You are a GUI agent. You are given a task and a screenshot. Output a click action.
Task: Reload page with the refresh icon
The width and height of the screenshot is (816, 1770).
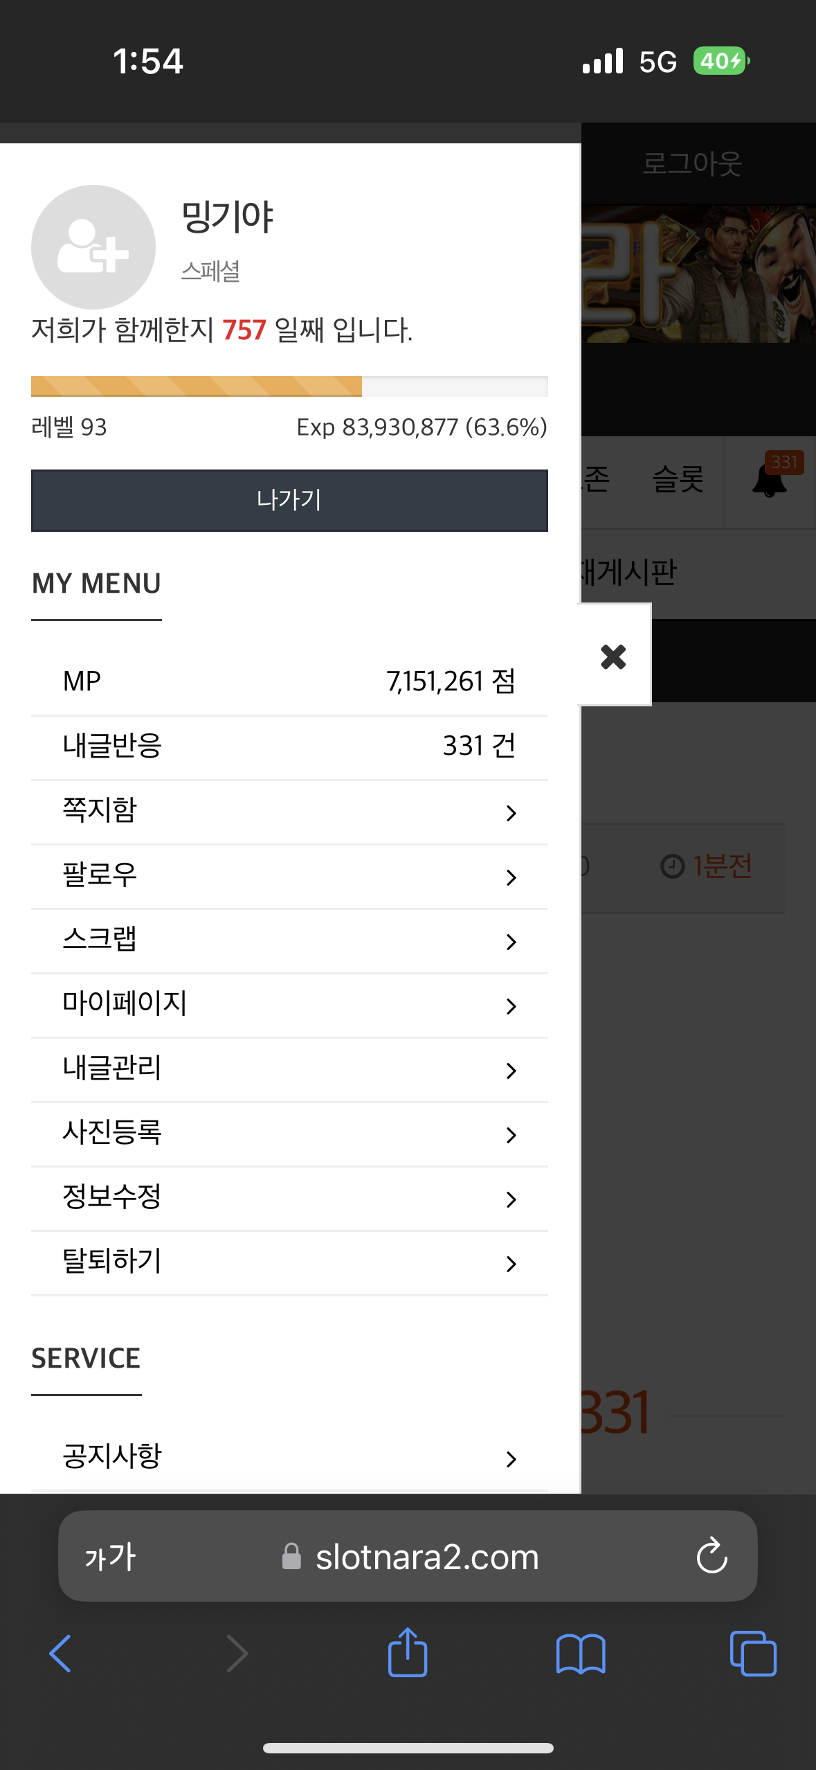coord(711,1556)
